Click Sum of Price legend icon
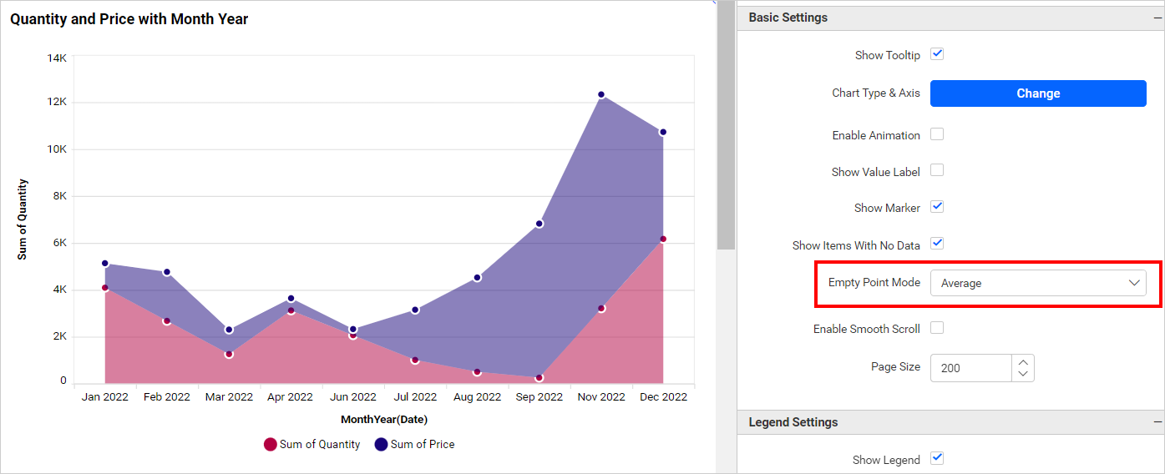 [382, 445]
